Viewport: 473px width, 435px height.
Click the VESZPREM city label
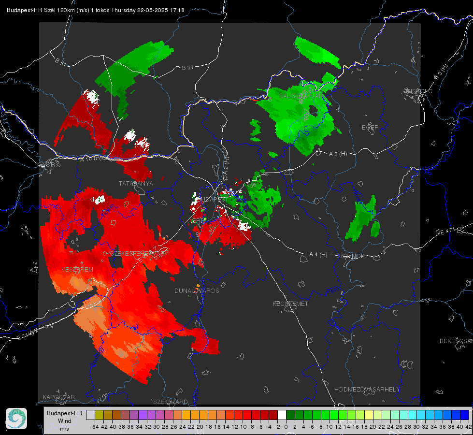pos(77,270)
